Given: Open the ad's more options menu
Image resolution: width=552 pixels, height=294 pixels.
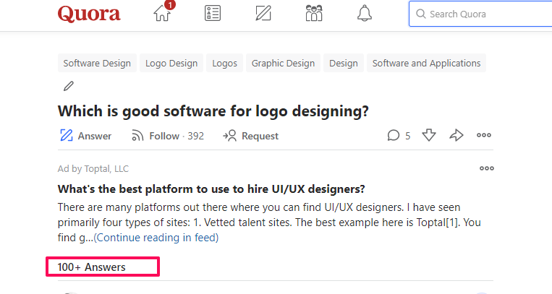Looking at the screenshot, I should (487, 168).
